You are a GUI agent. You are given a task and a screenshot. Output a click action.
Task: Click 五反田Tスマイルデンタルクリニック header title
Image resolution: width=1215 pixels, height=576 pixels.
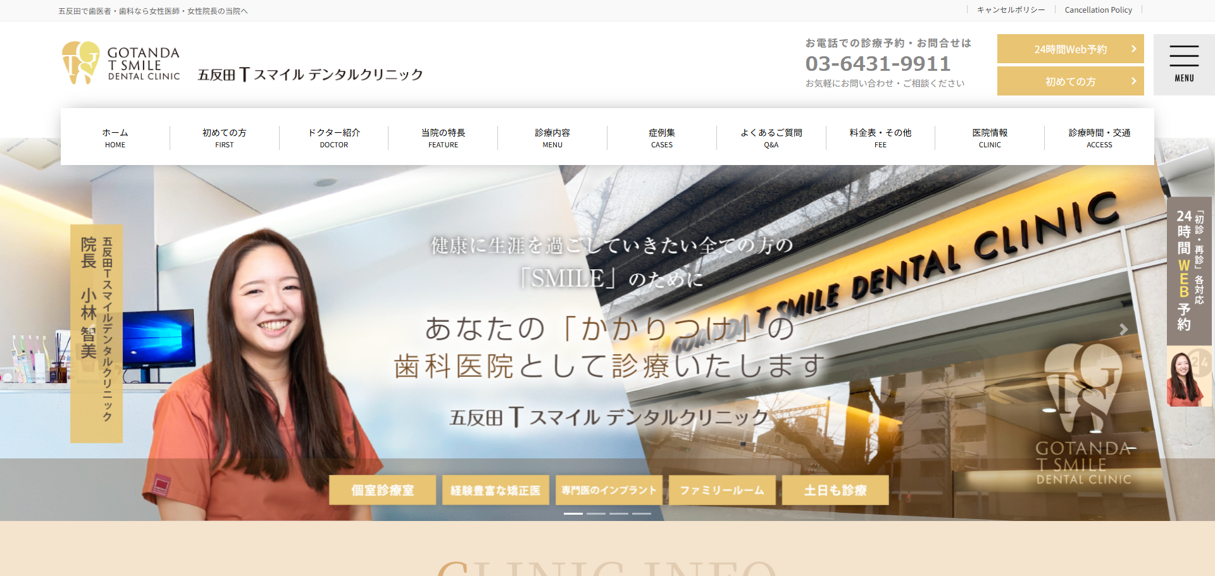pos(310,75)
